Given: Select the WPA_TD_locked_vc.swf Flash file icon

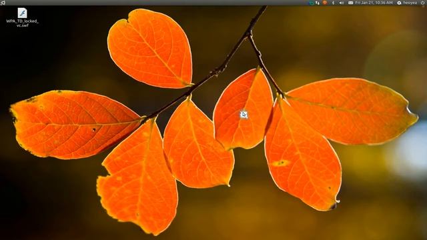Looking at the screenshot, I should coord(22,13).
